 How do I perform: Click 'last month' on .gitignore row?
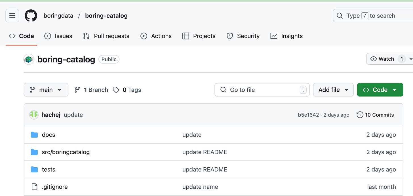click(382, 187)
